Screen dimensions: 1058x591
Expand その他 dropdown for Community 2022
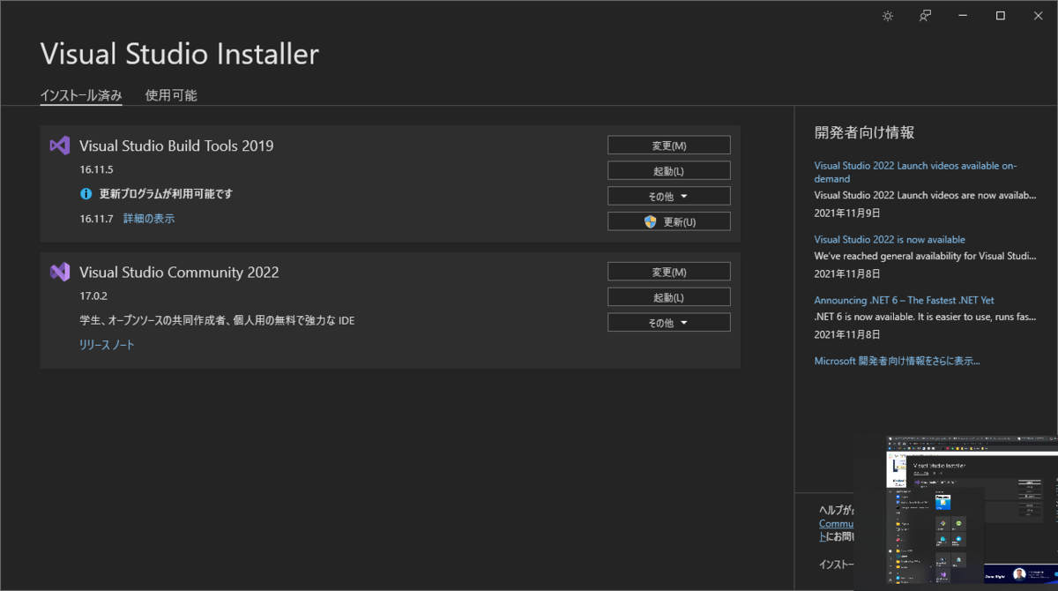pos(669,322)
